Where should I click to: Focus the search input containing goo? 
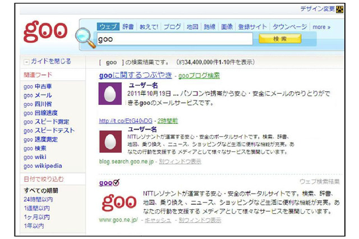(175, 39)
